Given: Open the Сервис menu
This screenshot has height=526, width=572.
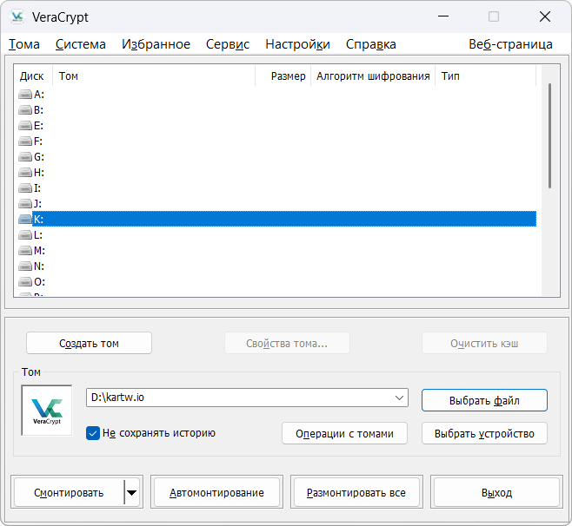Looking at the screenshot, I should click(x=227, y=44).
